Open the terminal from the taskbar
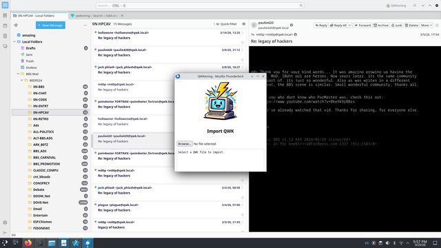This screenshot has width=441, height=248. point(40,243)
